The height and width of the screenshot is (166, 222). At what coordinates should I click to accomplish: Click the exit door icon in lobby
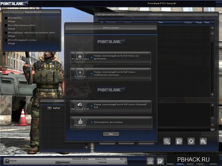click(x=179, y=141)
